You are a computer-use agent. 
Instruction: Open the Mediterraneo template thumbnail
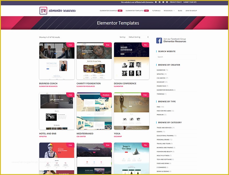[94, 111]
